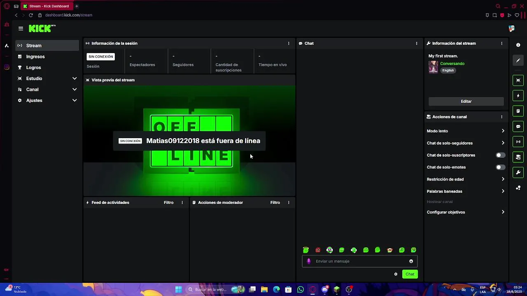Toggle the broadcast session info icon in right toolbar

point(518,142)
